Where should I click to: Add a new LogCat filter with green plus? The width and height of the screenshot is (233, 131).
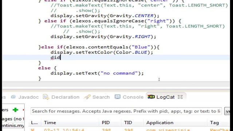pos(15,110)
